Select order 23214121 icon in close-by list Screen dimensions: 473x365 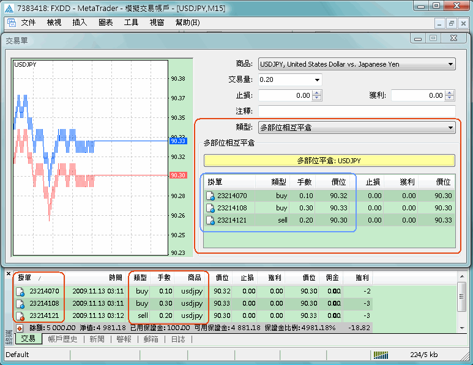point(210,220)
